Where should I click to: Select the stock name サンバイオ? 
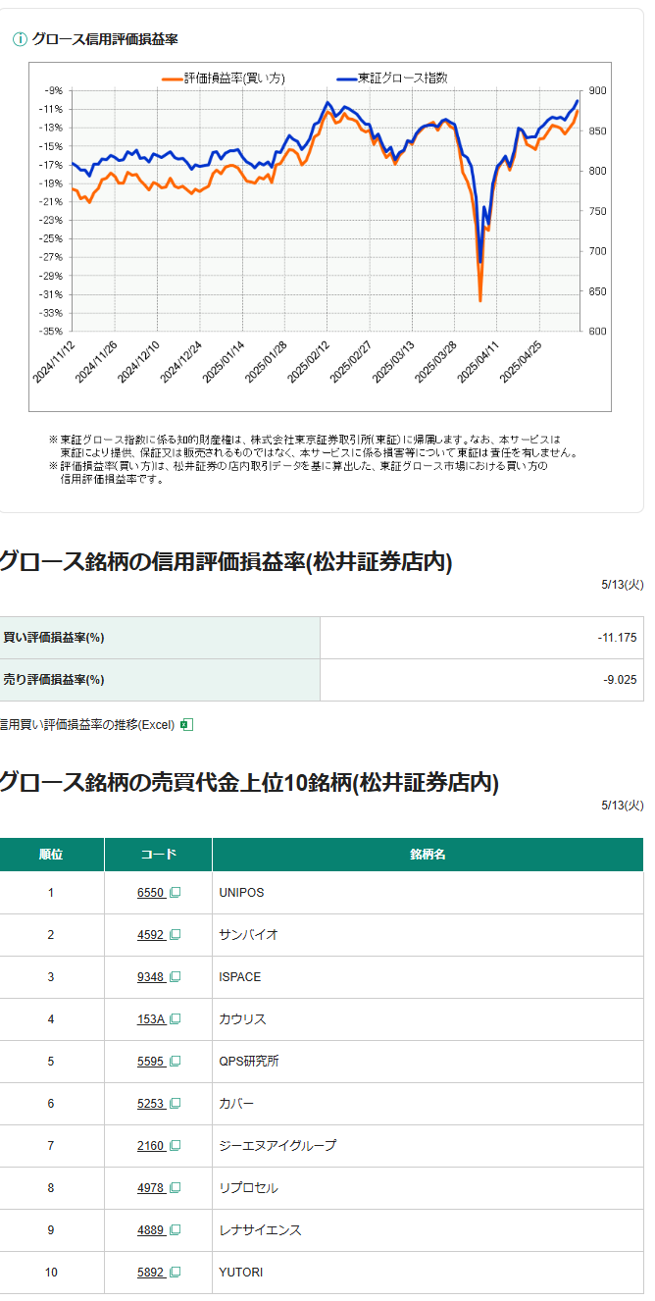(x=249, y=935)
